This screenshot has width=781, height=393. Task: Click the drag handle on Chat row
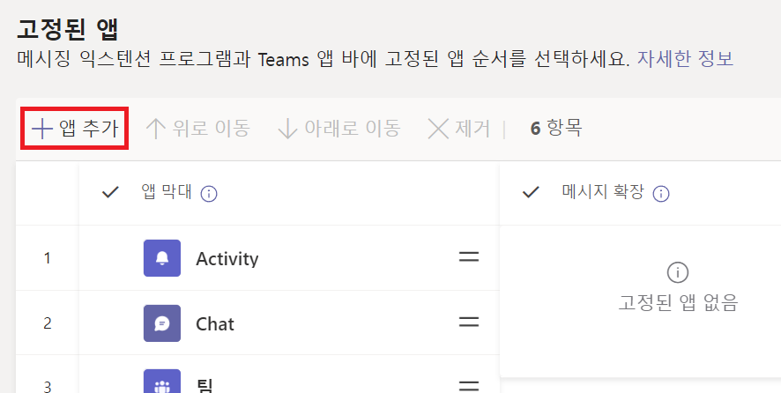(468, 323)
